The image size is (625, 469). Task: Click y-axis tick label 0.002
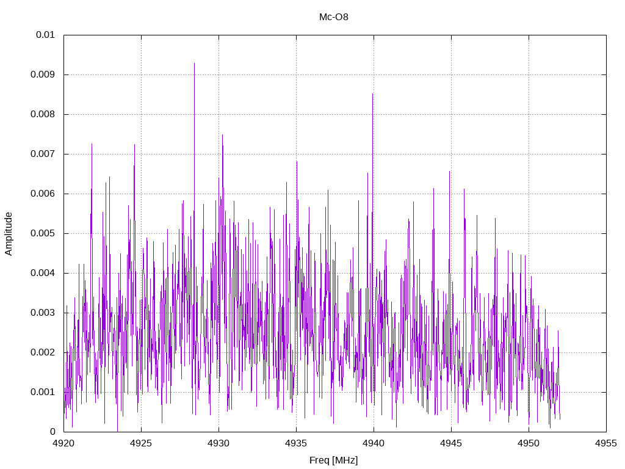[x=43, y=352]
